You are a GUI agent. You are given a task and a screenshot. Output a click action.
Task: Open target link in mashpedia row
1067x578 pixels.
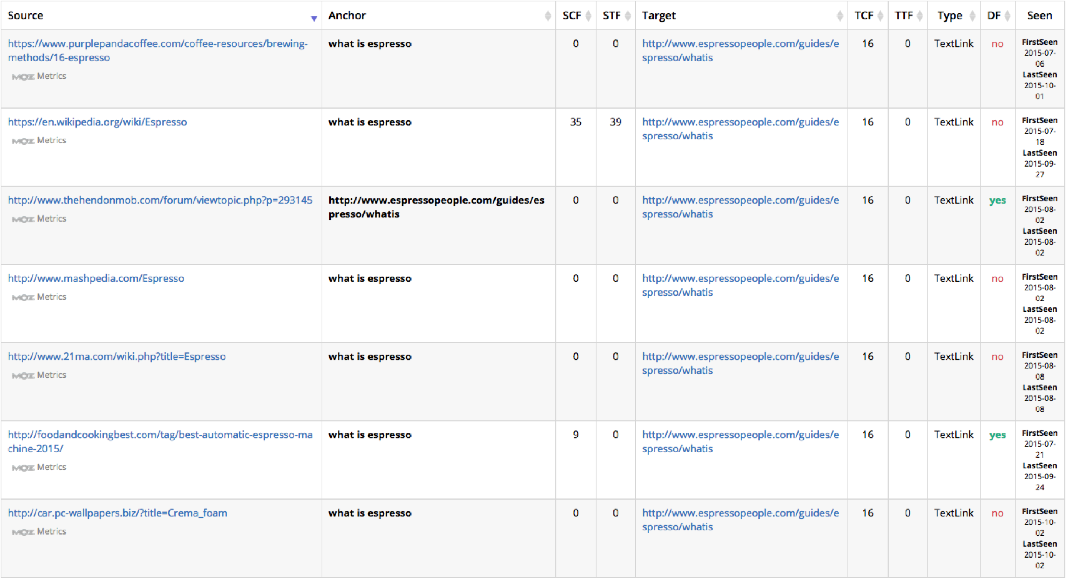tap(741, 285)
